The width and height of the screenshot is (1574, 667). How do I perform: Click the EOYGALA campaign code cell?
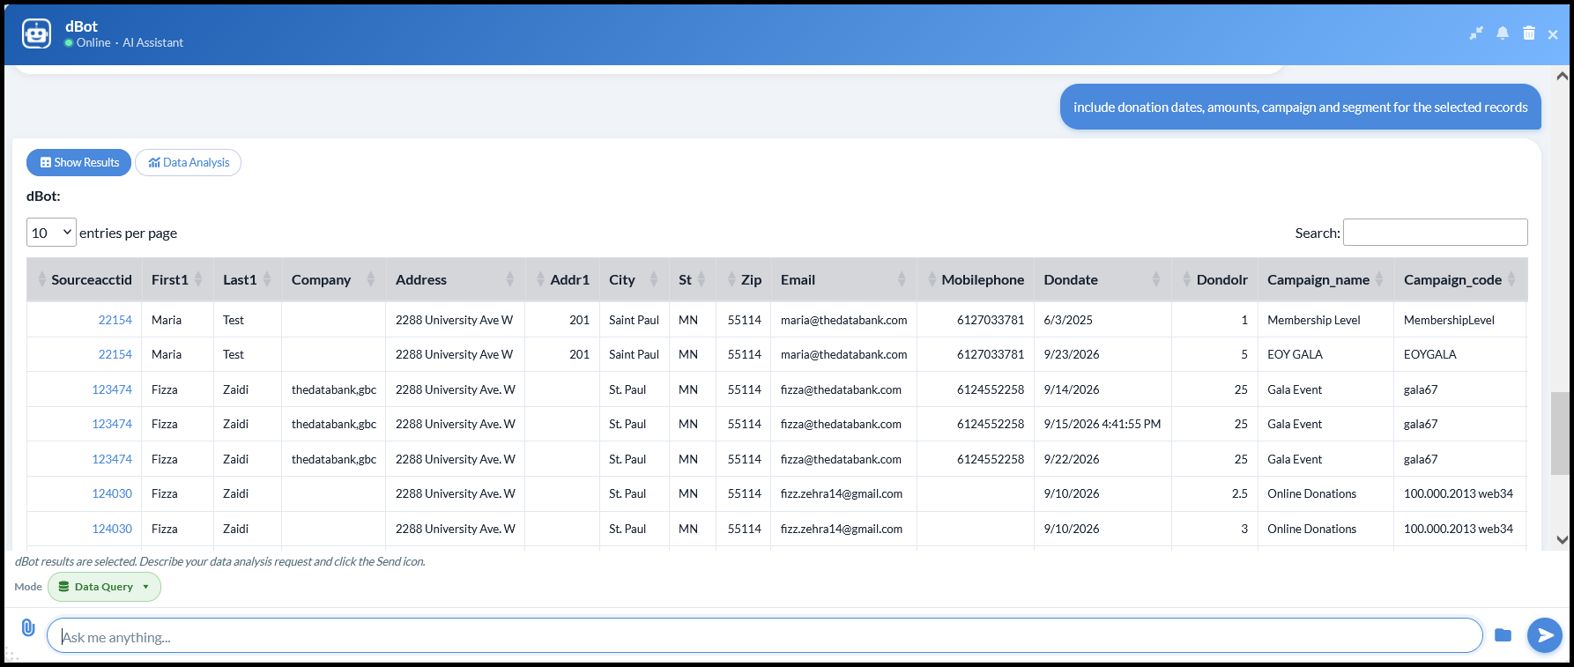tap(1459, 354)
